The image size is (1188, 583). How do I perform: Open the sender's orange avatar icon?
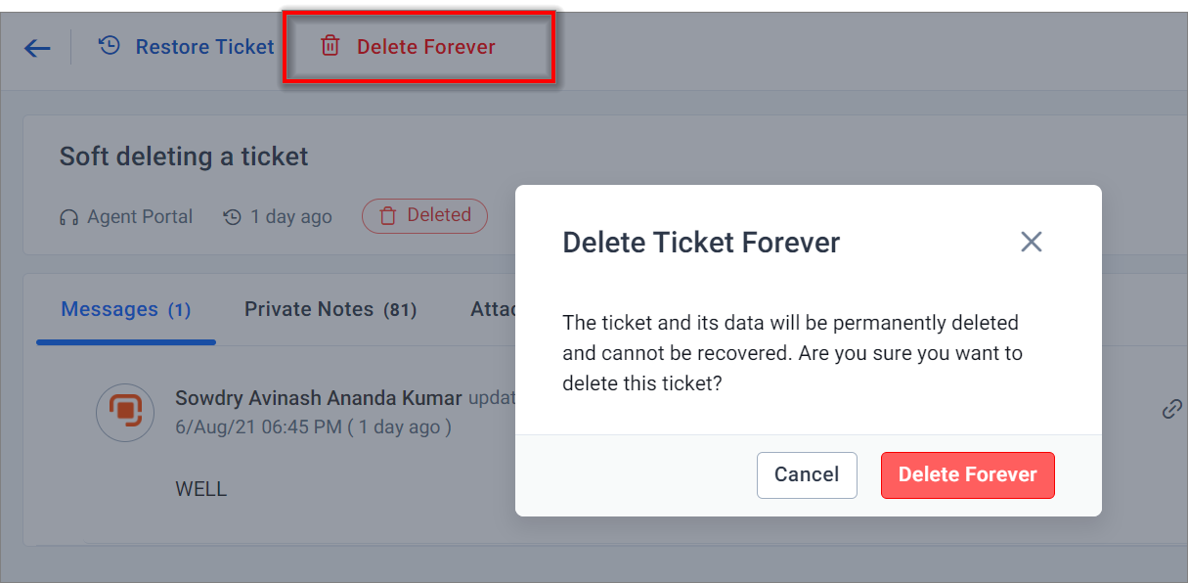(125, 412)
